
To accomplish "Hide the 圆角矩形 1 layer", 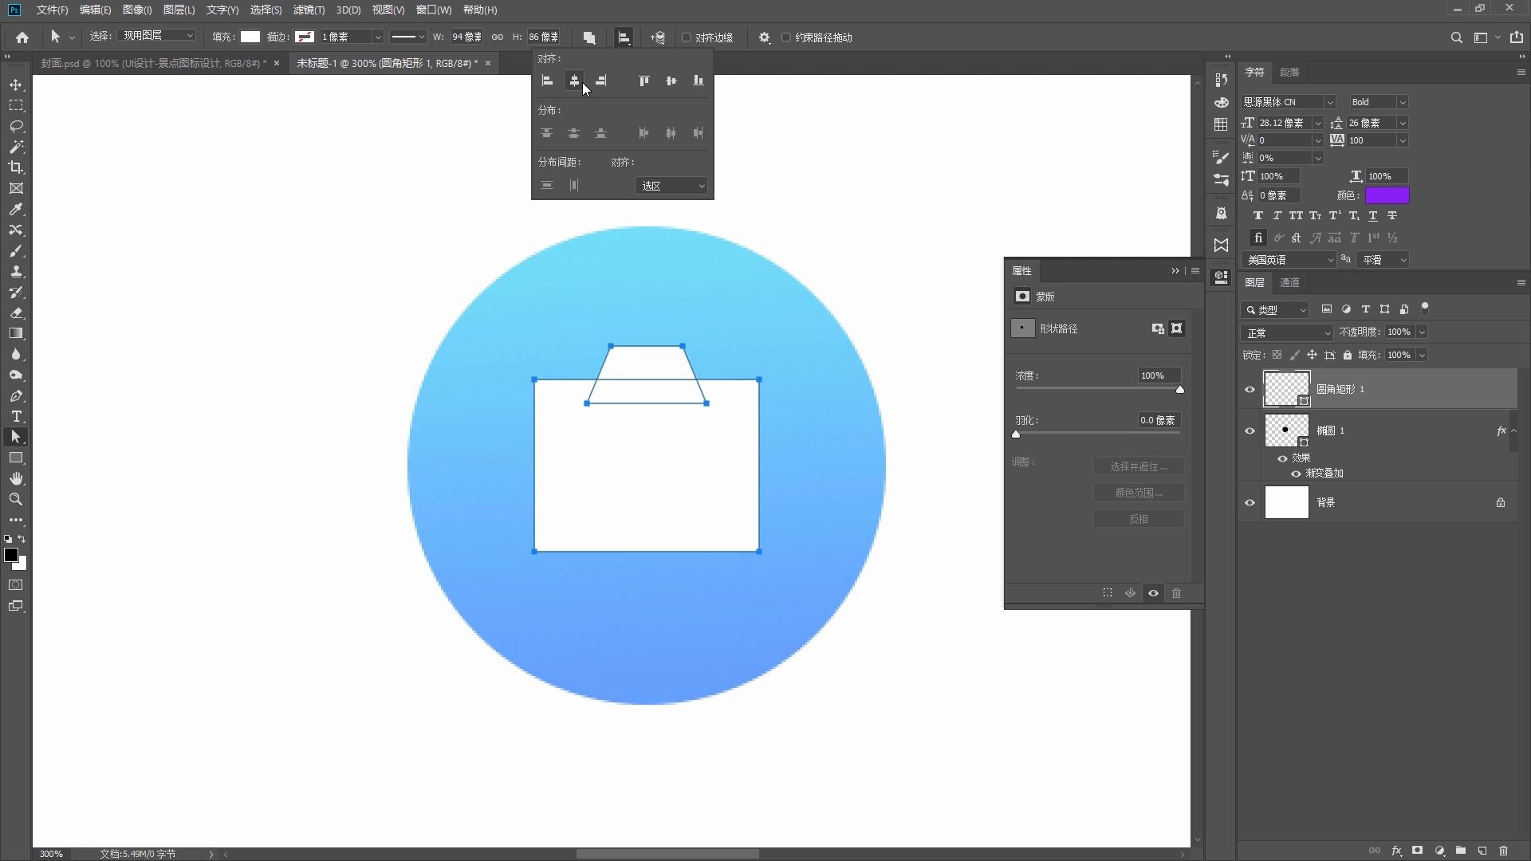I will [x=1250, y=389].
